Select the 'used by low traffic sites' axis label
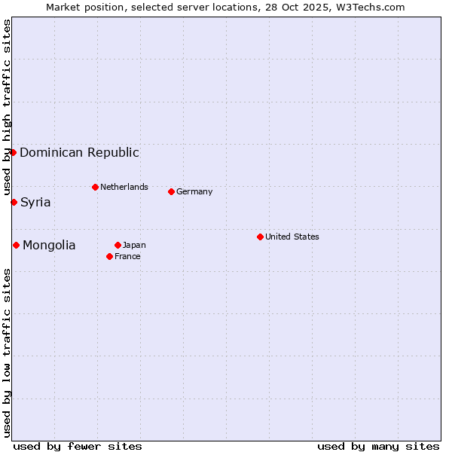Screen dimensions: 452x452 coord(7,352)
